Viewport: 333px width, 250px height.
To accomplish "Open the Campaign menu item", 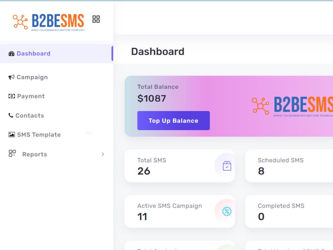I will pos(57,77).
